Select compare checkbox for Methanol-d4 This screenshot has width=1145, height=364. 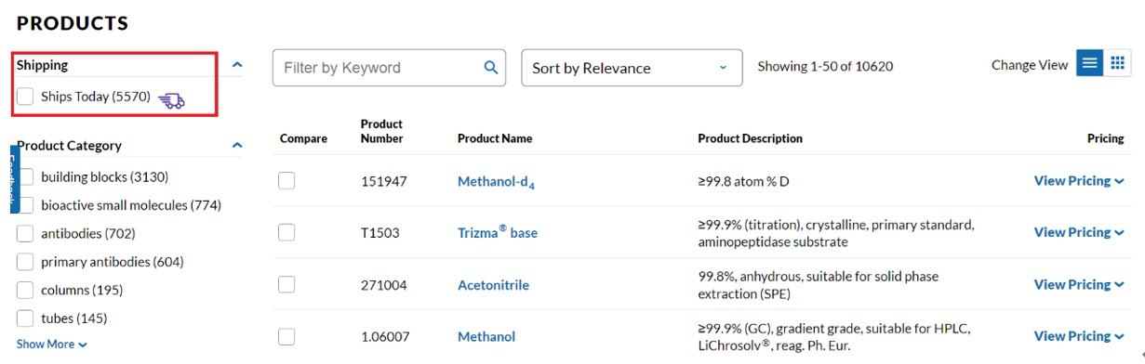pyautogui.click(x=286, y=181)
